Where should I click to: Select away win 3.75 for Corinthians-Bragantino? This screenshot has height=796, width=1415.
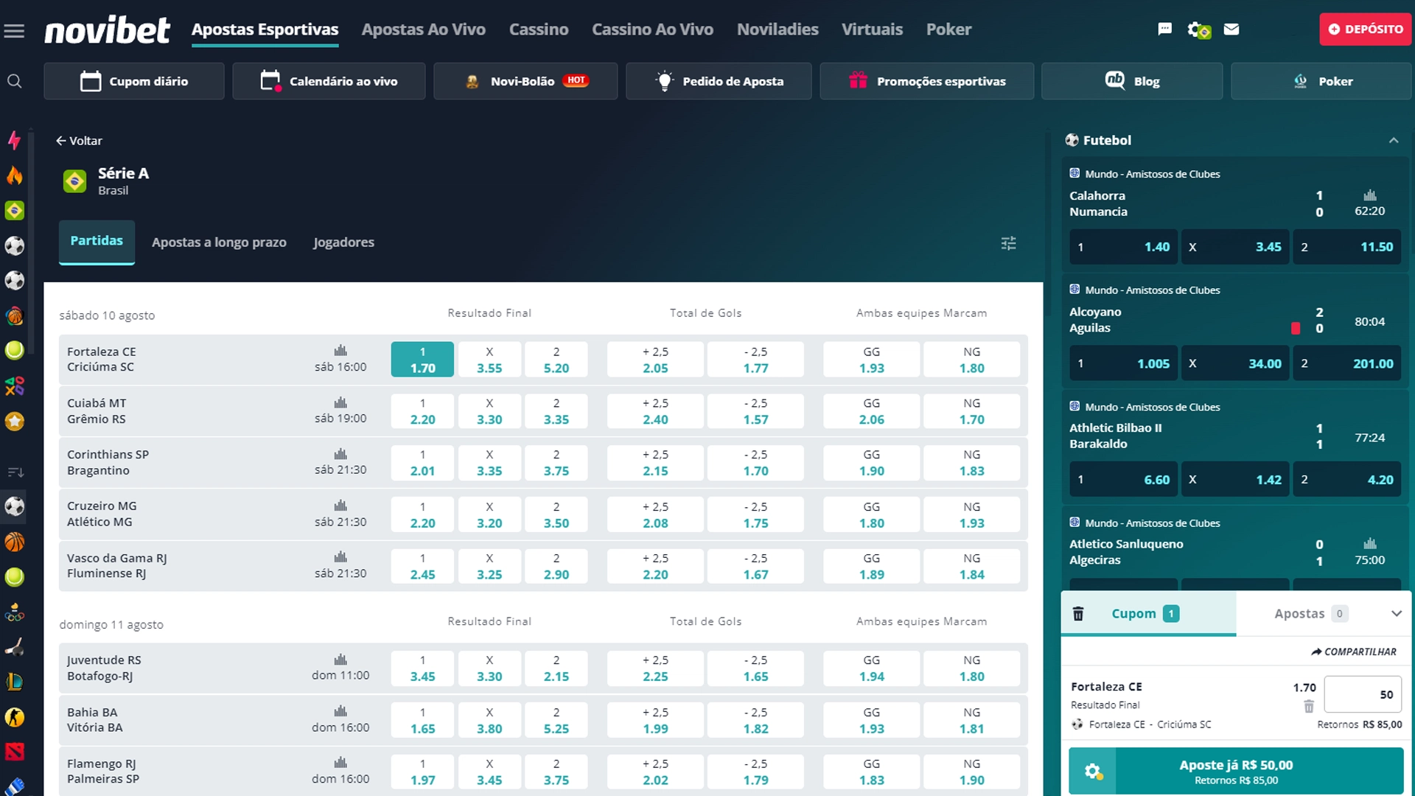tap(556, 463)
